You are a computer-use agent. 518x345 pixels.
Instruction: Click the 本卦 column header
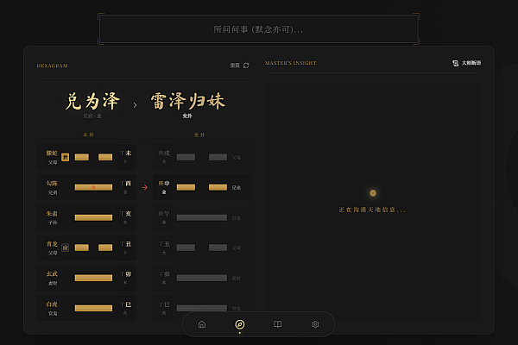tap(89, 135)
